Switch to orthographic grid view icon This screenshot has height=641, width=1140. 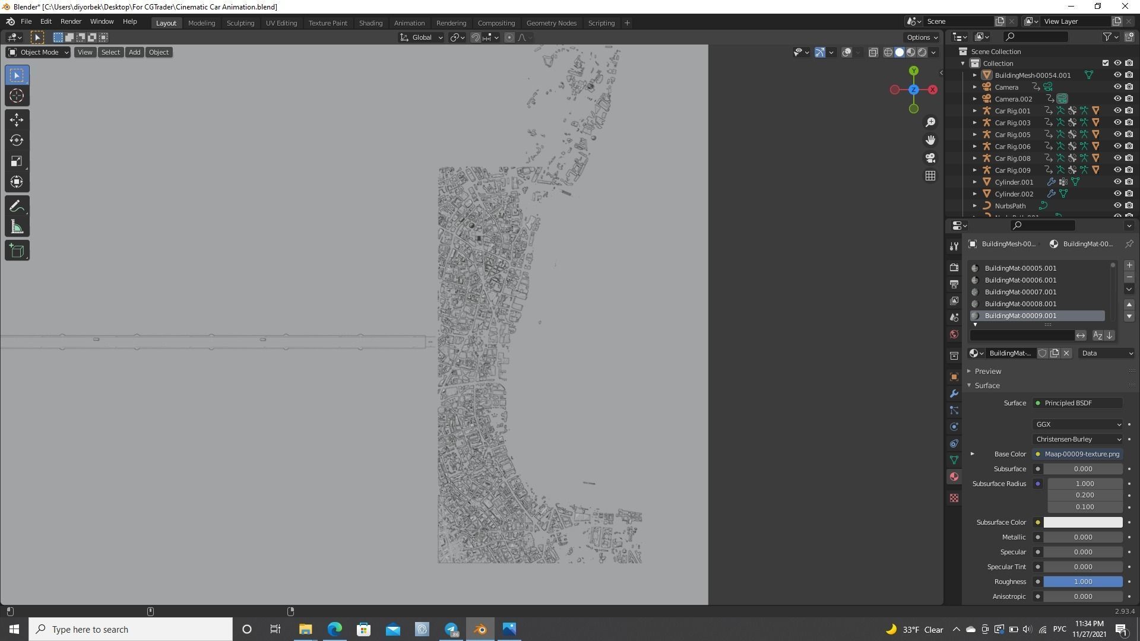pos(930,176)
